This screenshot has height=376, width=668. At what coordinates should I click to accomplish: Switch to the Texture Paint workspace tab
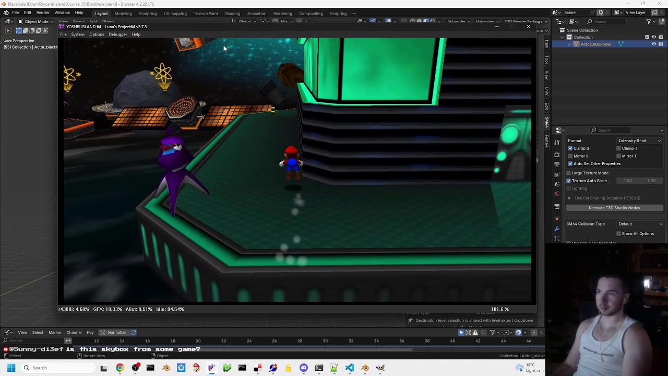(206, 14)
